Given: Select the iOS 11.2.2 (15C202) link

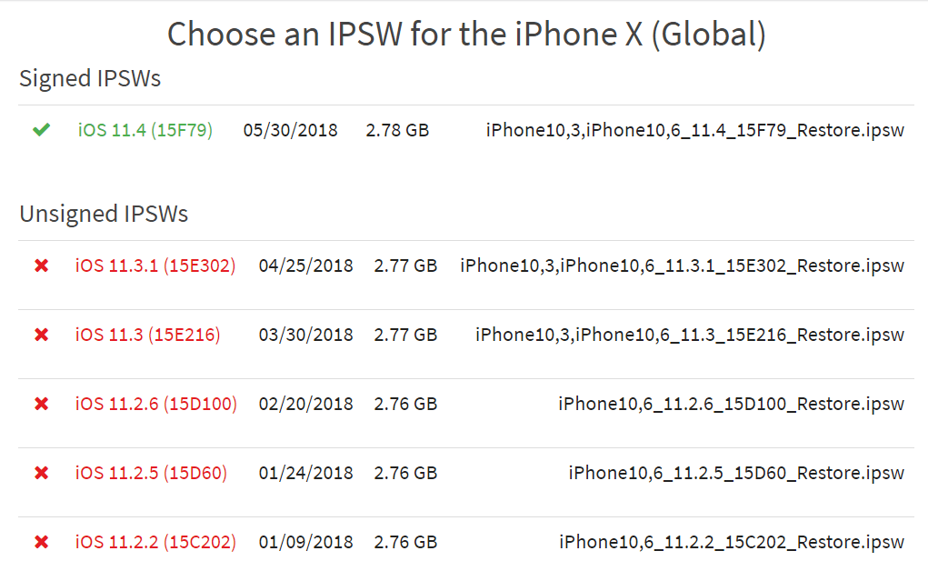Looking at the screenshot, I should click(155, 542).
